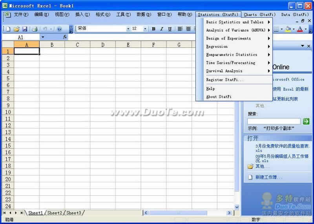
Task: Open the 插入(I) menu
Action: click(x=82, y=15)
